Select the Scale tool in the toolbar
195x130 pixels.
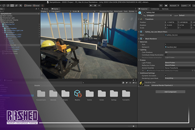click(x=8, y=6)
